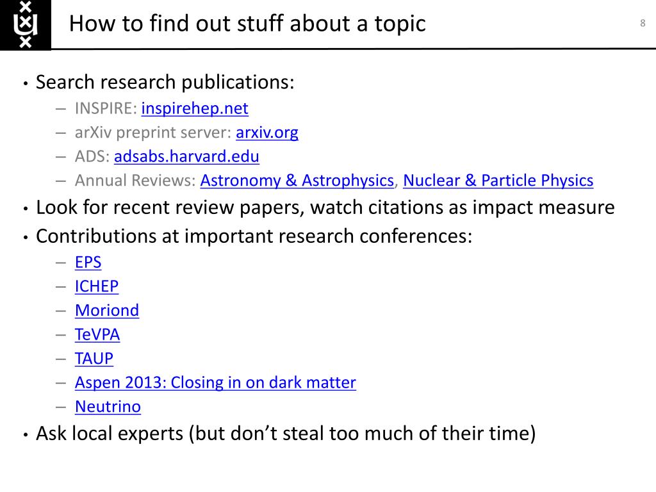The height and width of the screenshot is (492, 656).
Task: Click the 'Contributions at important research conferences' bullet
Action: click(x=254, y=236)
